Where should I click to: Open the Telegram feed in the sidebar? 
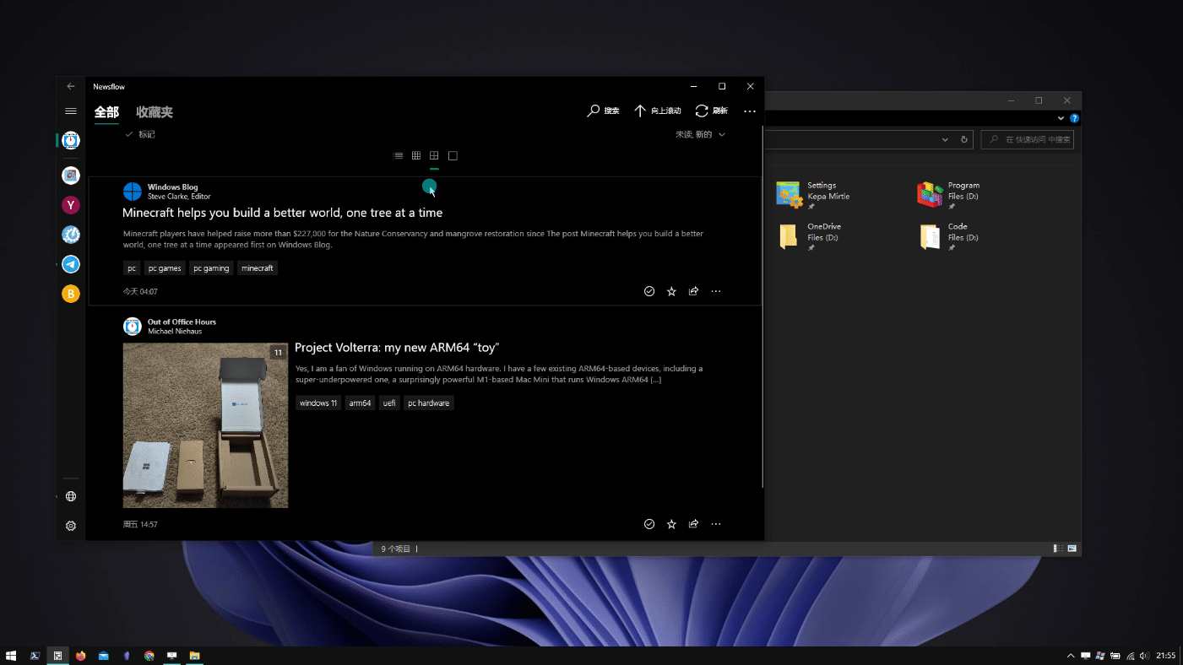71,264
